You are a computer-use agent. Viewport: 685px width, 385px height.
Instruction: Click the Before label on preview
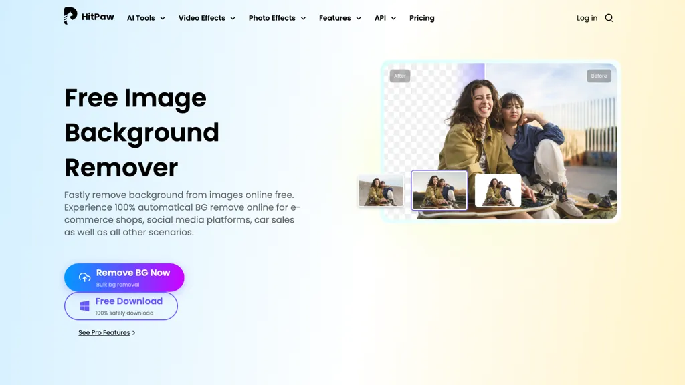[599, 76]
